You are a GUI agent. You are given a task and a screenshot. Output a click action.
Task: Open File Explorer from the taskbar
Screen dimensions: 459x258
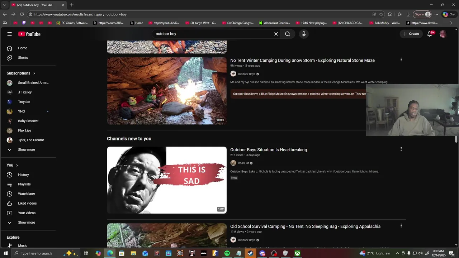point(133,253)
